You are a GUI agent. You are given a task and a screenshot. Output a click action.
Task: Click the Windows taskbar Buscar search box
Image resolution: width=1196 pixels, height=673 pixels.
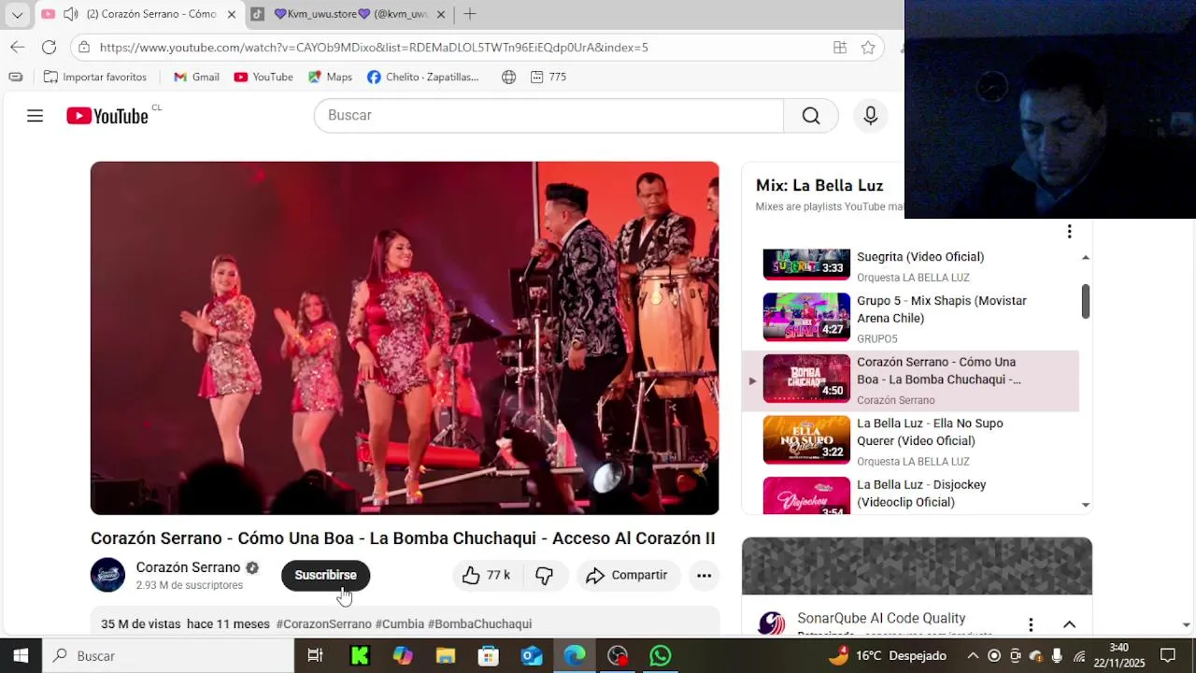coord(169,656)
